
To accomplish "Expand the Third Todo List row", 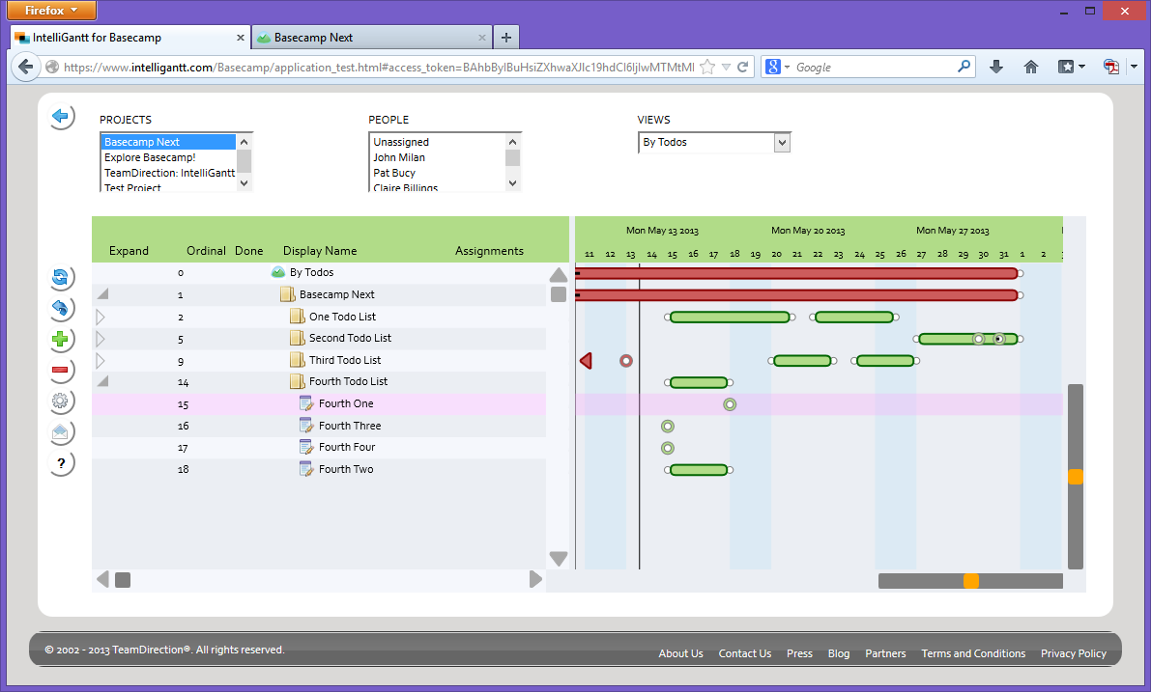I will (101, 360).
